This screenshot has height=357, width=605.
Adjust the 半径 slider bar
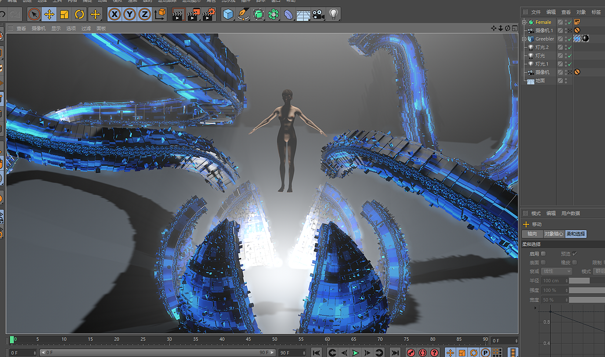click(587, 280)
